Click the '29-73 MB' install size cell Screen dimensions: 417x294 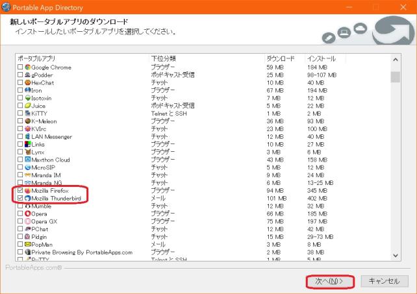coord(320,237)
